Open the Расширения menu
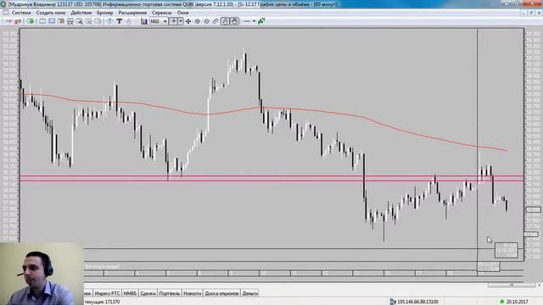The image size is (543, 305). (132, 13)
